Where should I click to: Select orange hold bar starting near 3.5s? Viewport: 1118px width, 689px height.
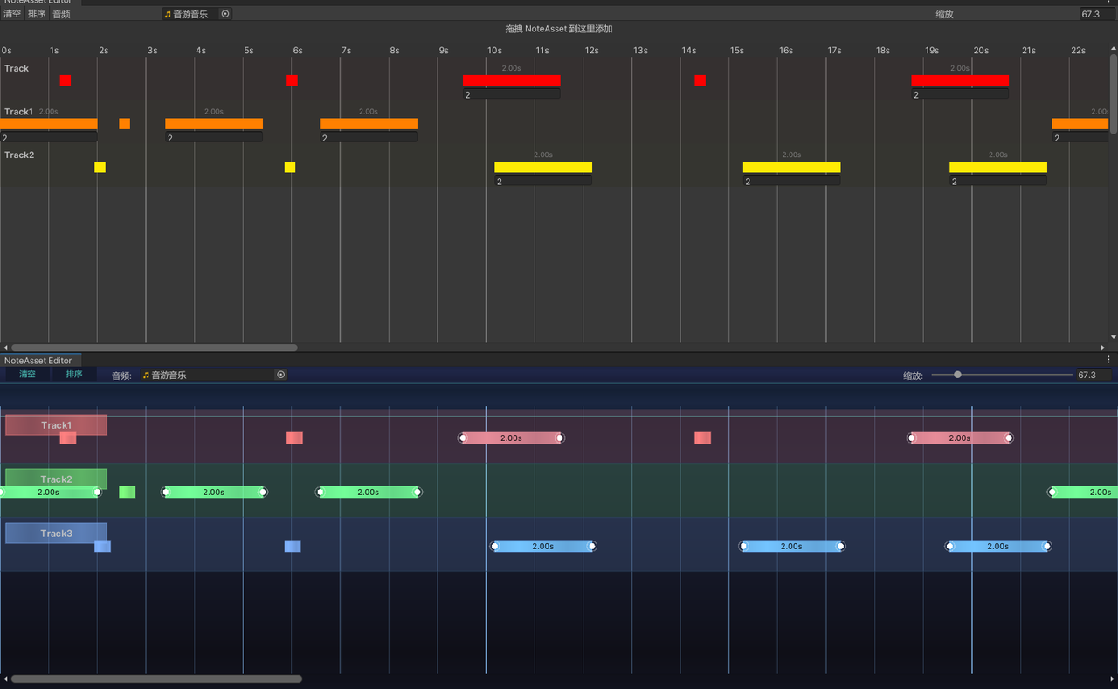(x=214, y=123)
